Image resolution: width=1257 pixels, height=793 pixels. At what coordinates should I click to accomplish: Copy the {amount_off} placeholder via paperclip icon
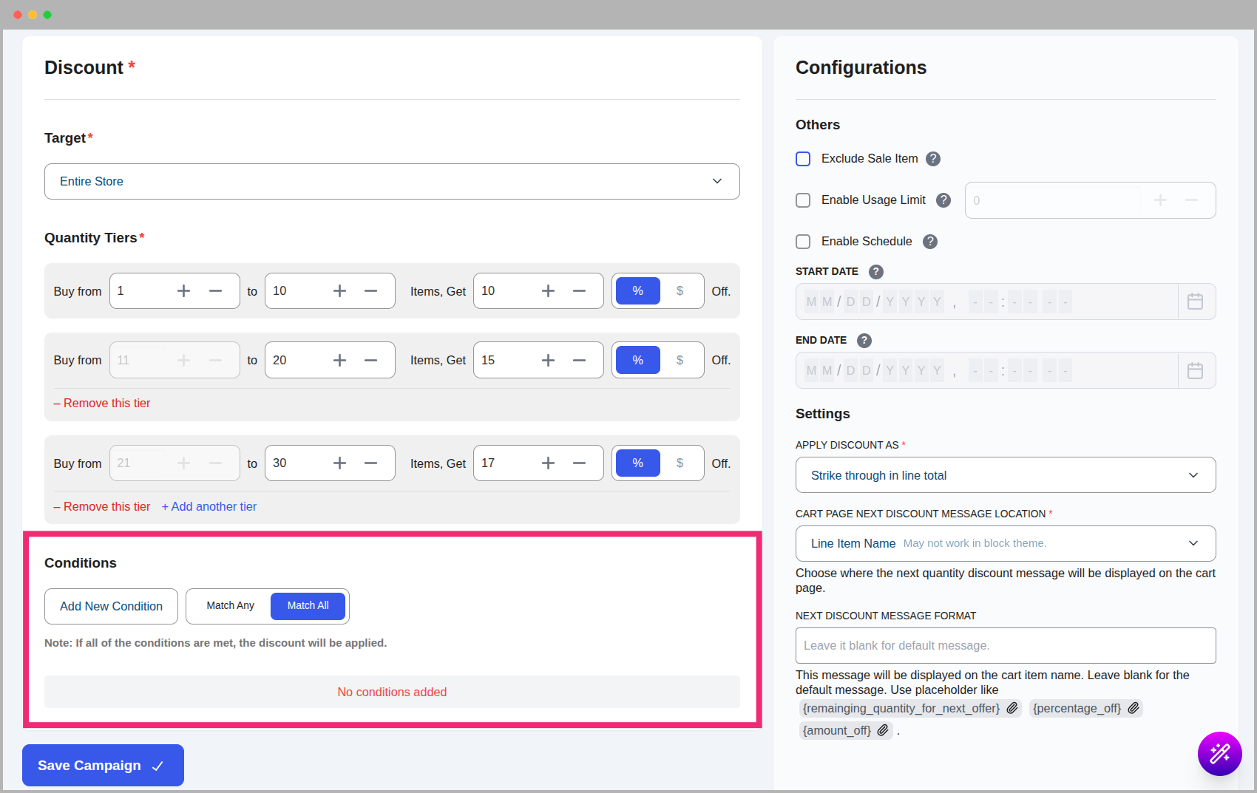883,730
